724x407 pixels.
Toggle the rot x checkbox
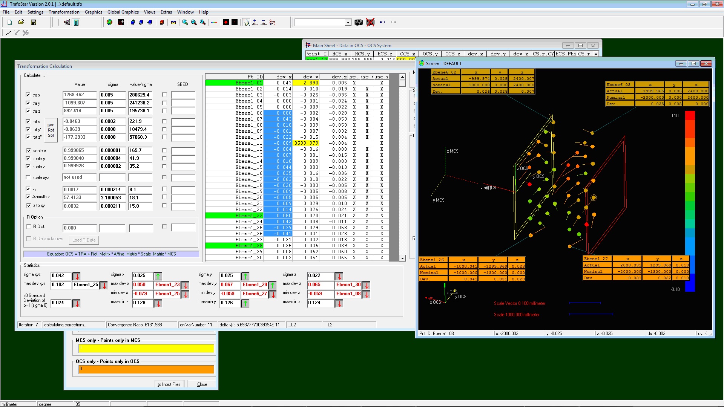28,121
